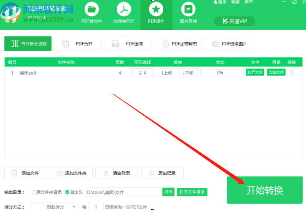Viewport: 306px width, 210px height.
Task: Remove 演示.pdf with the trash icon
Action: 292,73
